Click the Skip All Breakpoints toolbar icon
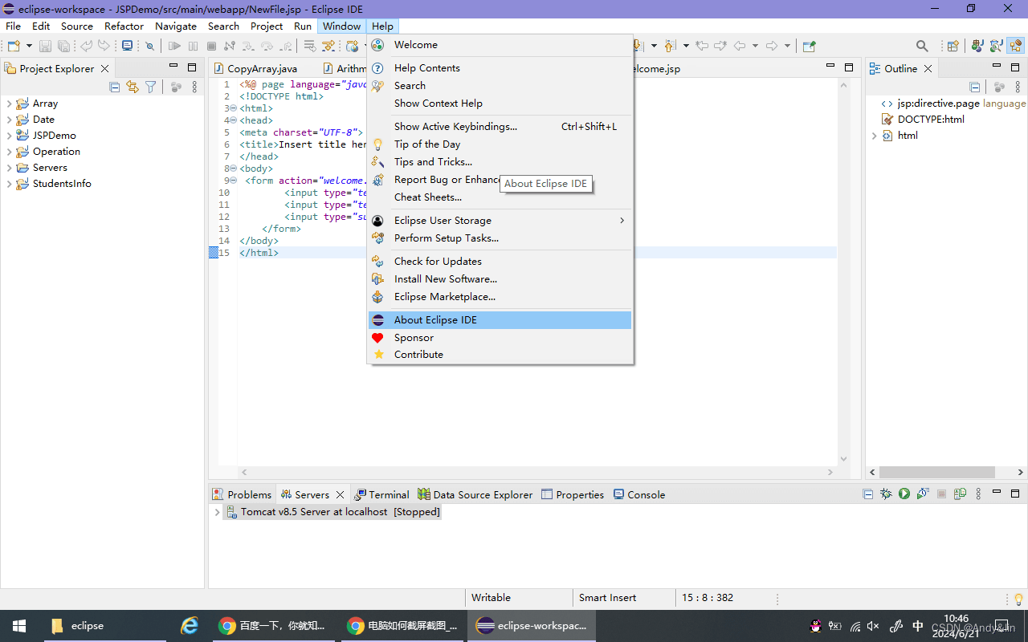Image resolution: width=1028 pixels, height=642 pixels. tap(149, 47)
